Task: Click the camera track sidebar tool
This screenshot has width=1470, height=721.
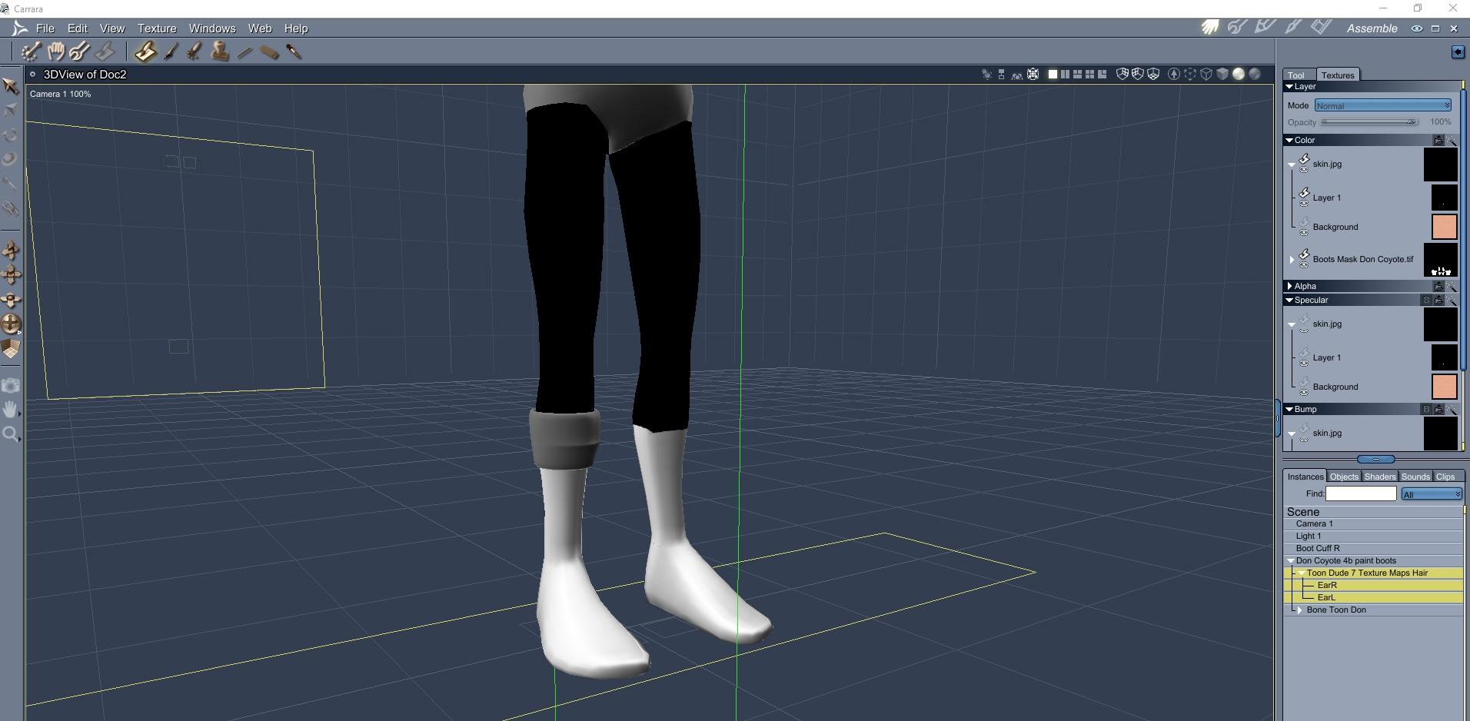Action: 11,275
